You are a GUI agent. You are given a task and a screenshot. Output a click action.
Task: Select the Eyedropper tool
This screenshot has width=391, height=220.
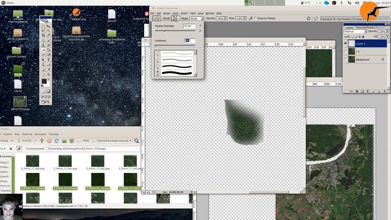49,70
